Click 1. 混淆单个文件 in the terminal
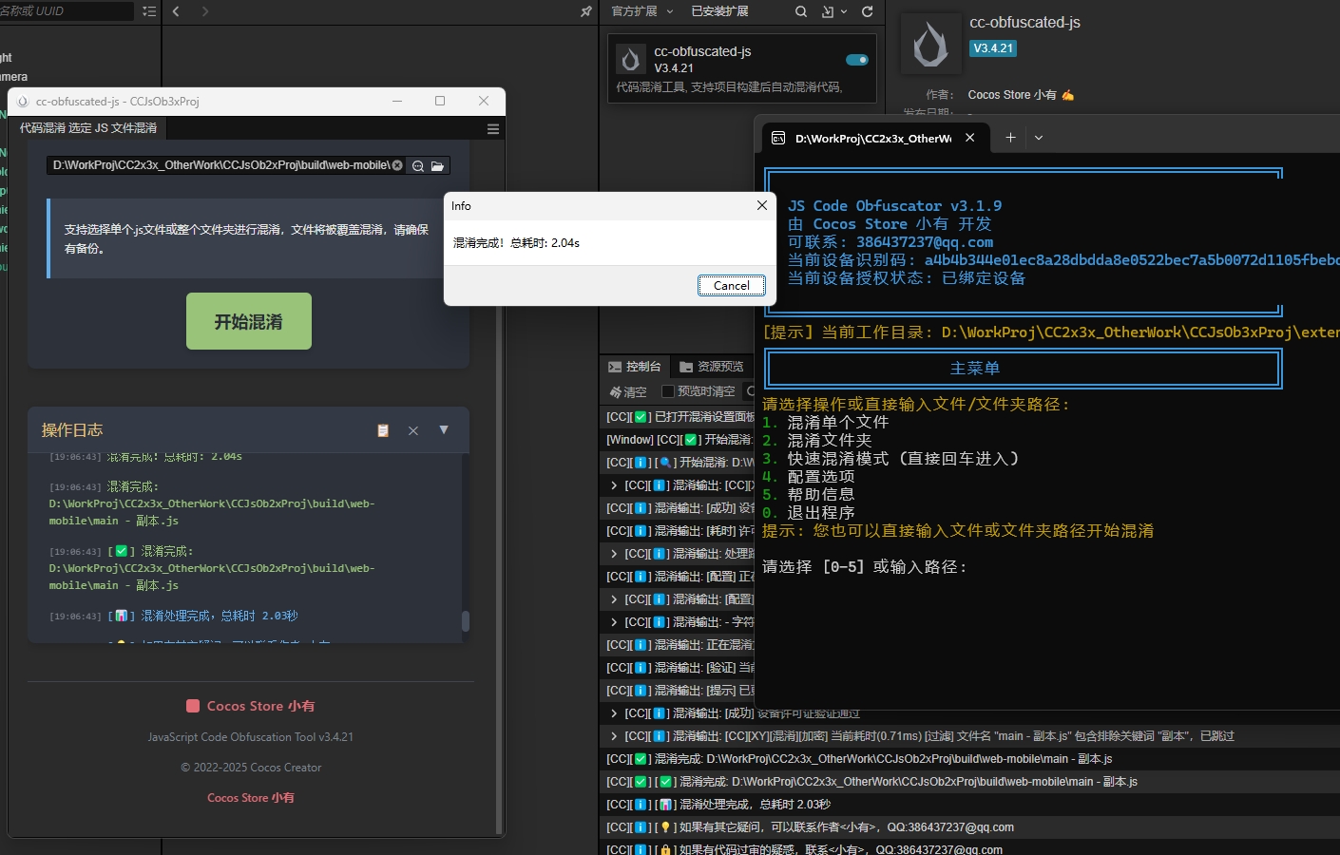 (825, 422)
